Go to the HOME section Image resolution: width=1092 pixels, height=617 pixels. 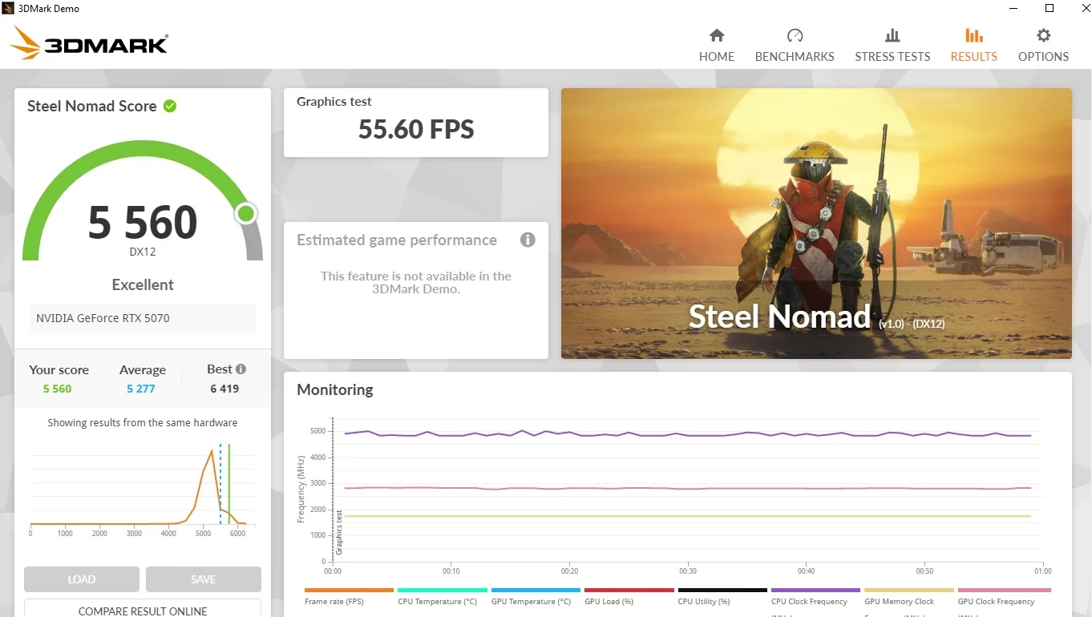click(x=717, y=46)
